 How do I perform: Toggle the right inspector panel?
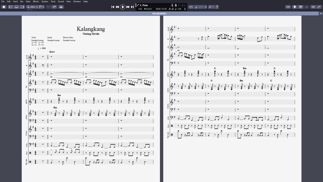pos(22,7)
